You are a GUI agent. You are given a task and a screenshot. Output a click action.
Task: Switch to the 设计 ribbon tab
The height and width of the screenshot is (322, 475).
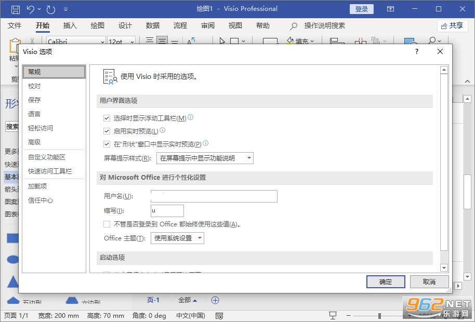click(x=125, y=26)
